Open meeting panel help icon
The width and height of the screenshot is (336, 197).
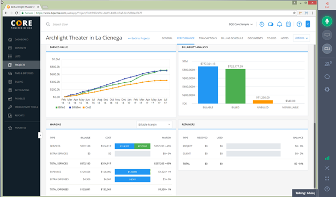point(327,189)
